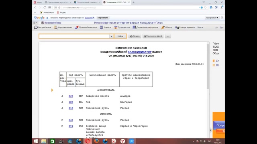The width and height of the screenshot is (257, 144).
Task: Open currency code link 020
Action: [x=71, y=96]
